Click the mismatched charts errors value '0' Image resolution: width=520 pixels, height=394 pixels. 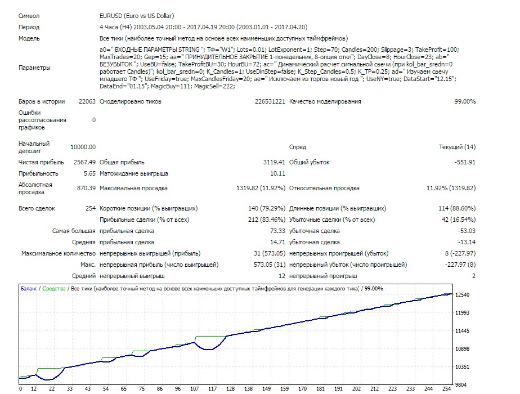tap(94, 120)
